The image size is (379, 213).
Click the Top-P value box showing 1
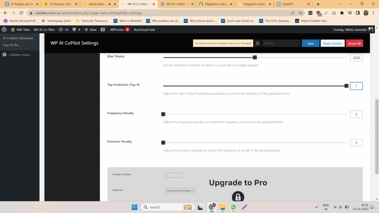[x=356, y=86]
